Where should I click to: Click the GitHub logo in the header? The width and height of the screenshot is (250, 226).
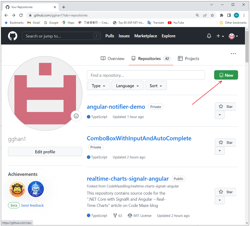point(13,36)
